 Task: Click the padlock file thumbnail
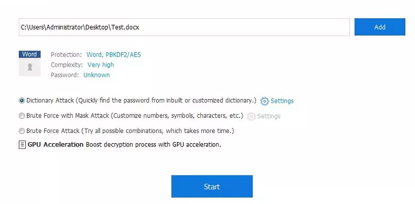click(30, 67)
